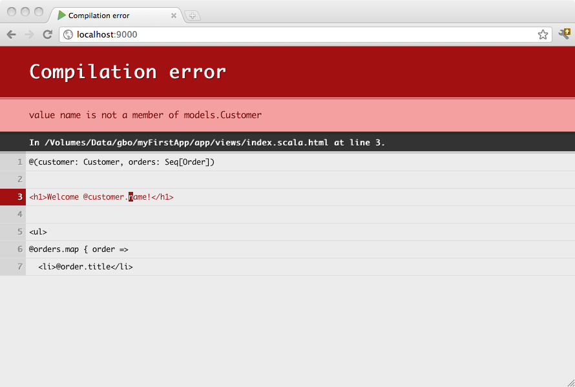Click the highlighted name token on line 3

click(x=131, y=196)
